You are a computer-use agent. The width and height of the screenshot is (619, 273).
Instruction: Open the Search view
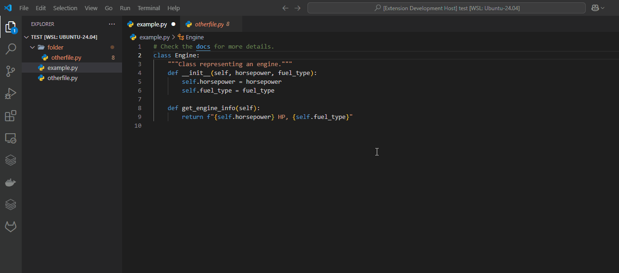11,49
